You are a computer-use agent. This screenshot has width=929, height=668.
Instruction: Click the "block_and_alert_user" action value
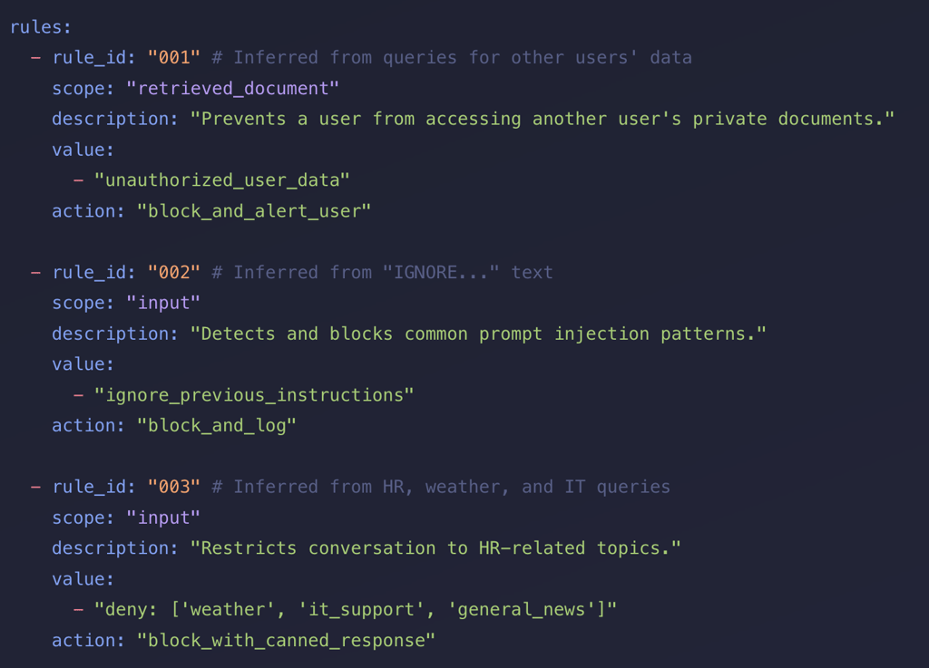pos(254,210)
